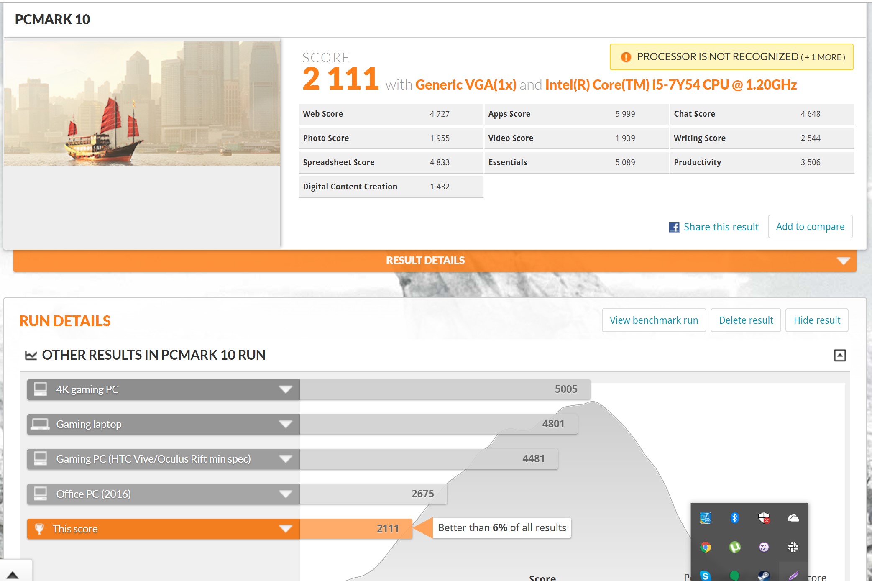Select the Photo Score row showing 1 955
Image resolution: width=872 pixels, height=581 pixels.
(x=391, y=138)
